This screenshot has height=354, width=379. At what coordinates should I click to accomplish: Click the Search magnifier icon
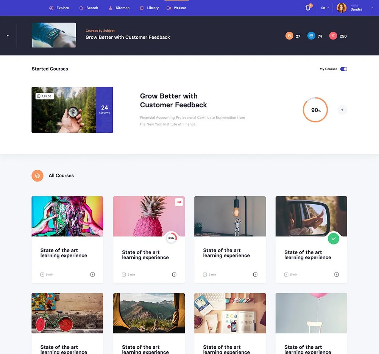(81, 8)
